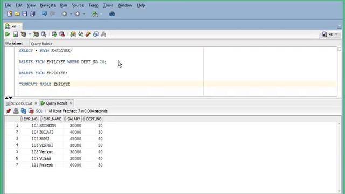The image size is (345, 194).
Task: Click the connection icon beside xe at right
Action: point(324,34)
